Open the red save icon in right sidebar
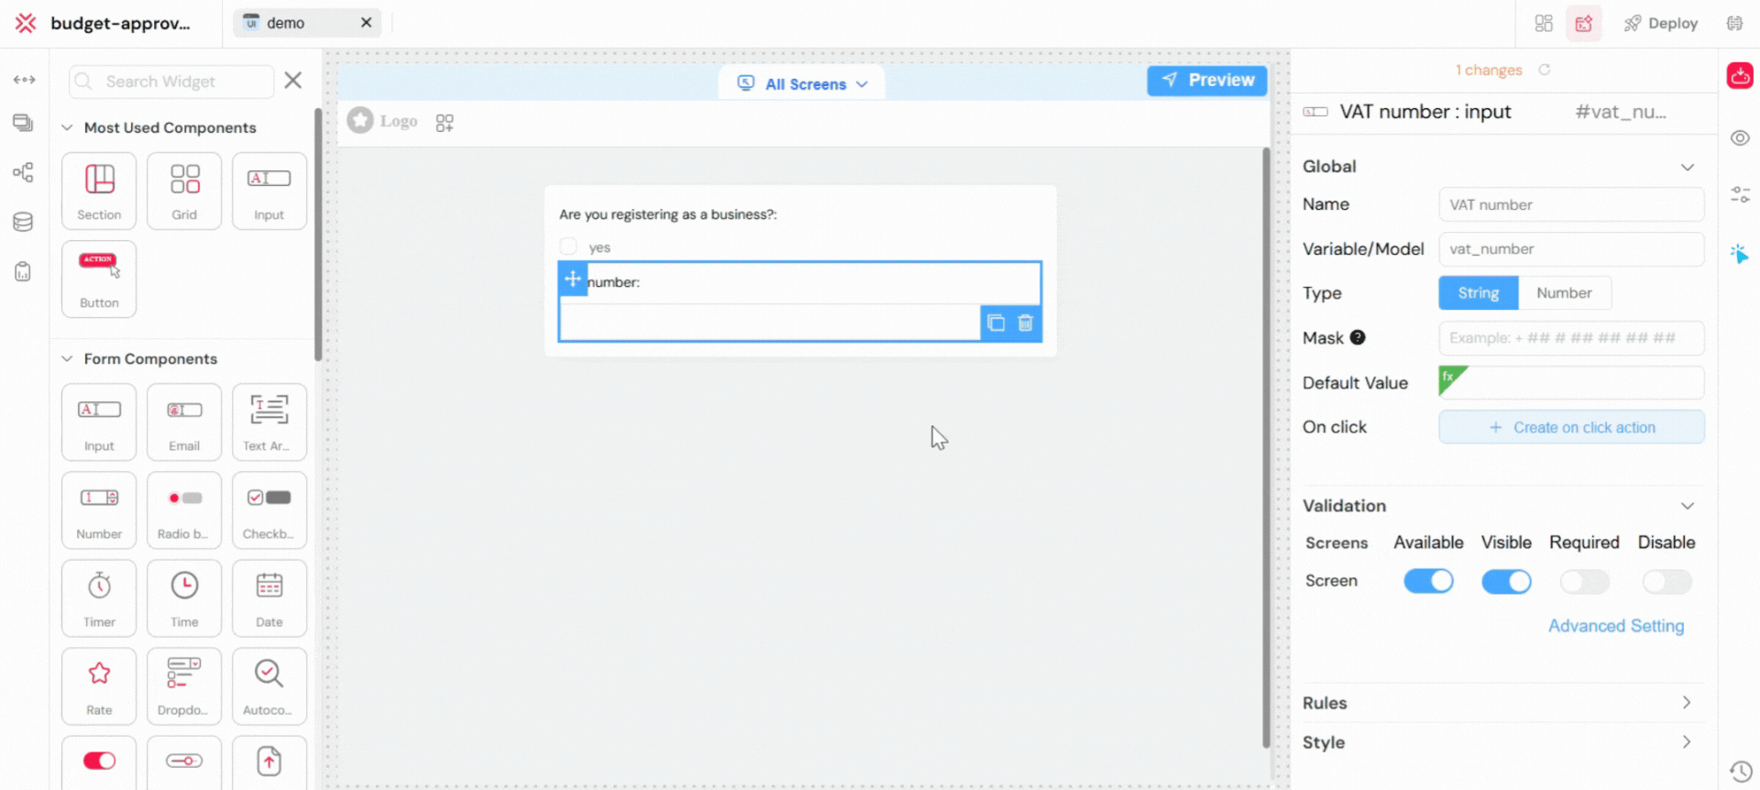1760x790 pixels. click(x=1740, y=75)
